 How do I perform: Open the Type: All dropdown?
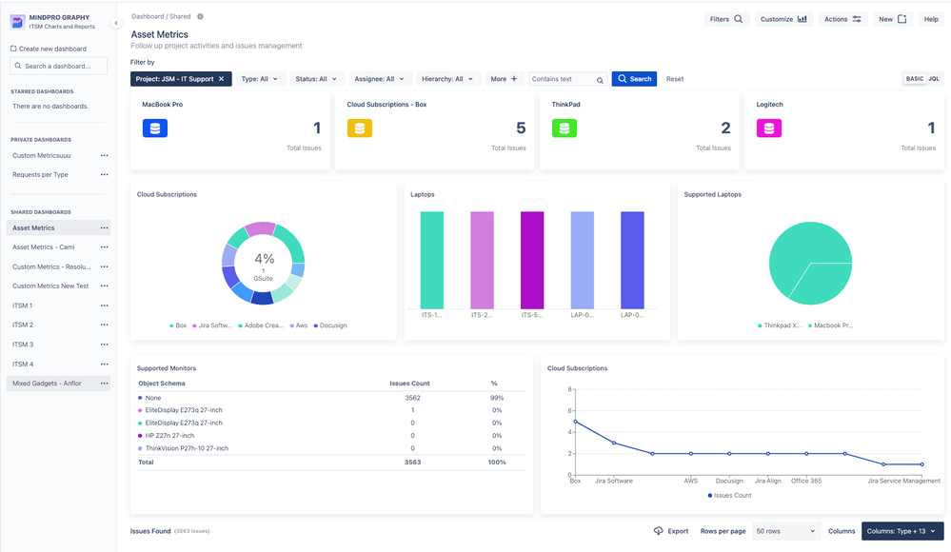(260, 79)
